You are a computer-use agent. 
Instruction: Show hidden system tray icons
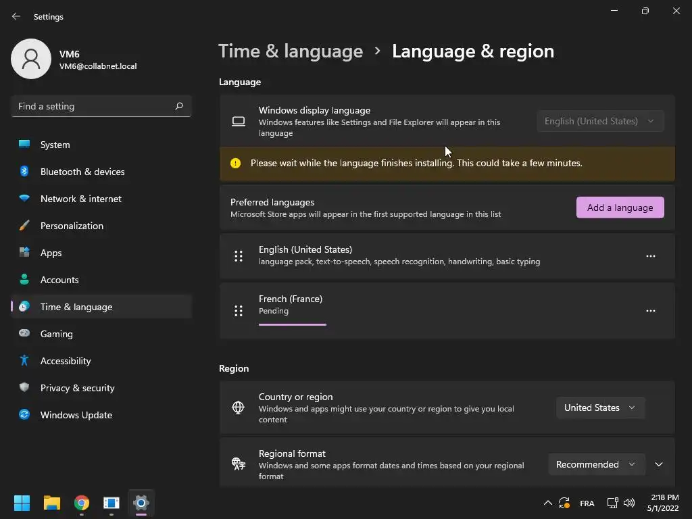click(547, 503)
